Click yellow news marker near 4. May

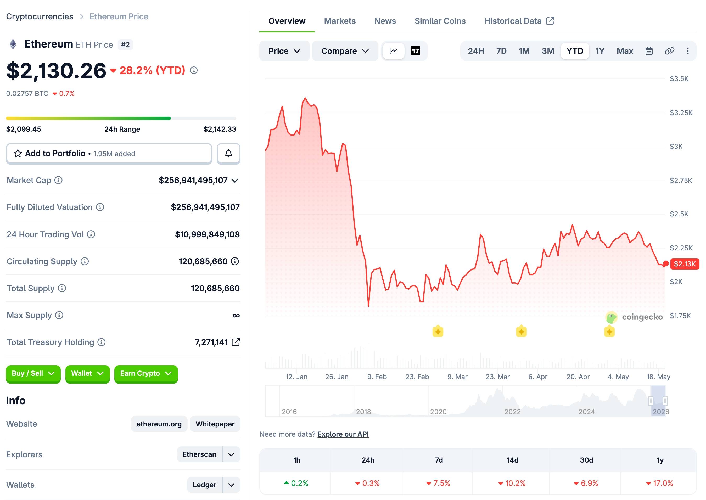click(609, 332)
